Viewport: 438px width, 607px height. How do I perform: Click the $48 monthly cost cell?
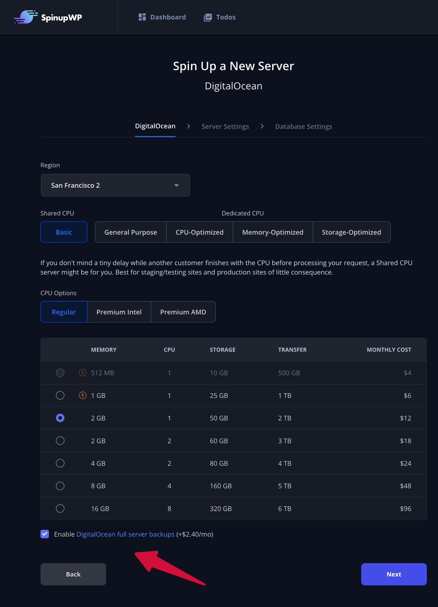(x=405, y=486)
